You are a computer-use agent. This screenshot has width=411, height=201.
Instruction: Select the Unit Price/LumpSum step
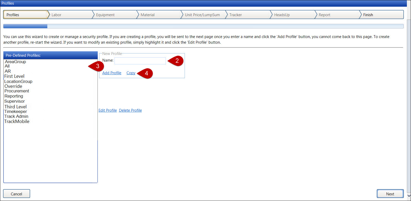coord(202,15)
